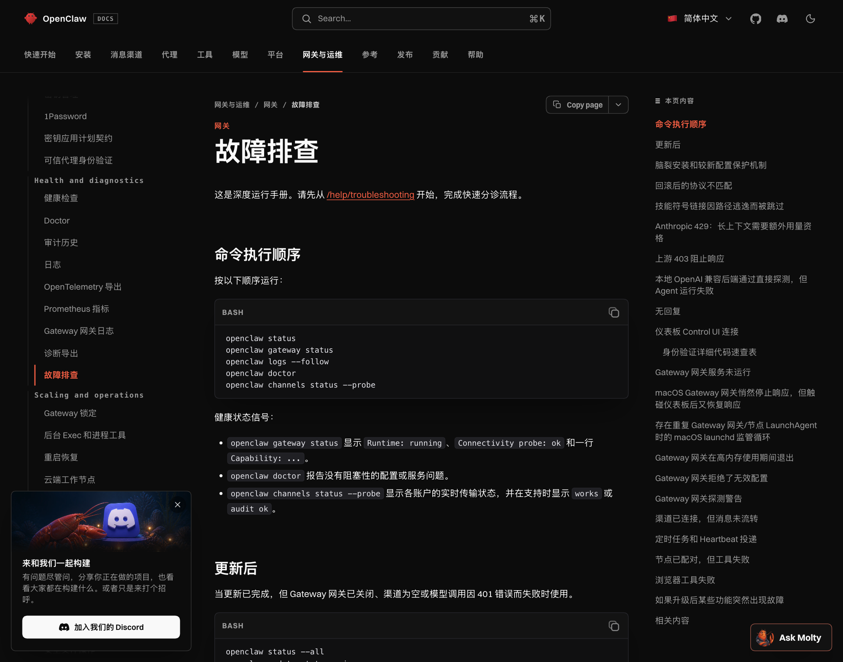Screen dimensions: 843x662
Task: Focus the Search input field
Action: pyautogui.click(x=421, y=18)
